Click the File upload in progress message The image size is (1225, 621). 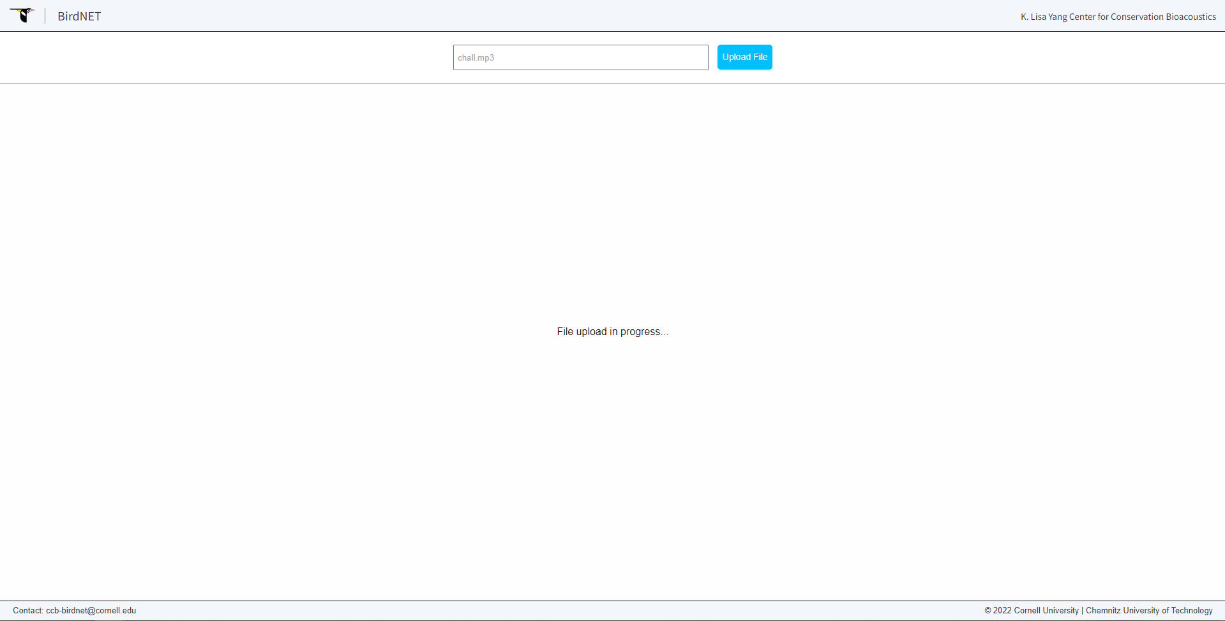tap(612, 331)
